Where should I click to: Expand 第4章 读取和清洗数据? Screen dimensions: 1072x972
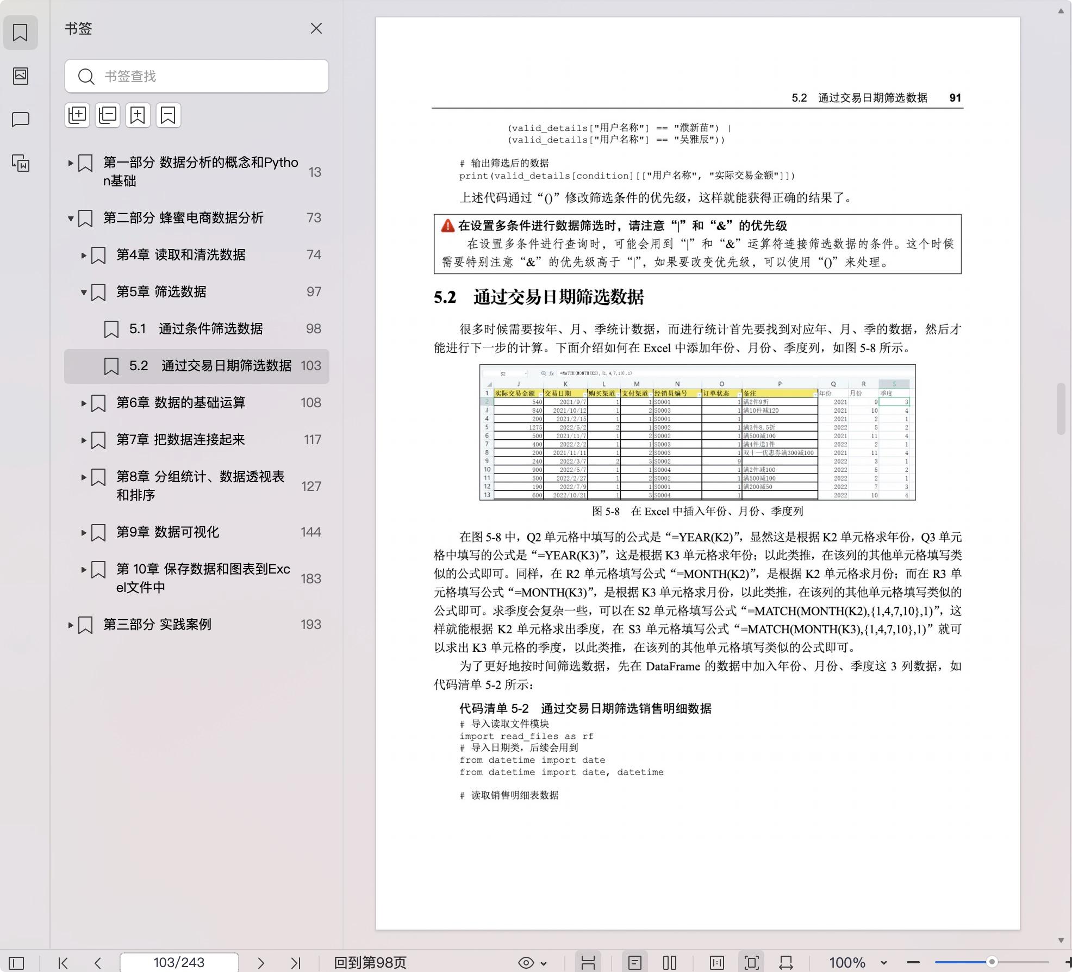point(83,255)
